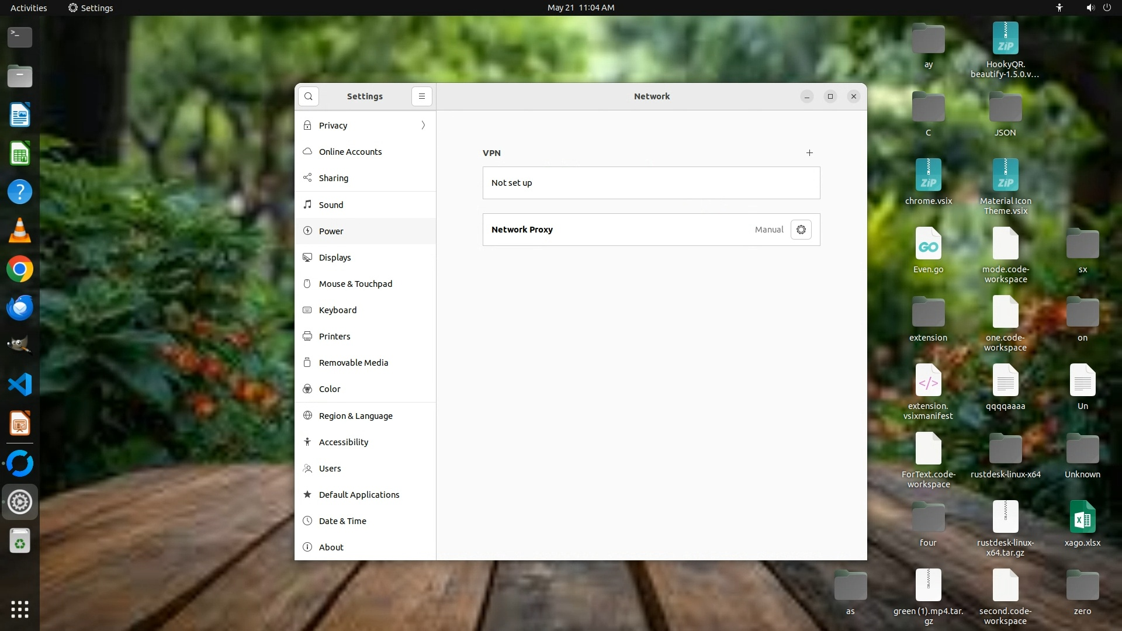
Task: Select the Sound settings panel
Action: point(331,205)
